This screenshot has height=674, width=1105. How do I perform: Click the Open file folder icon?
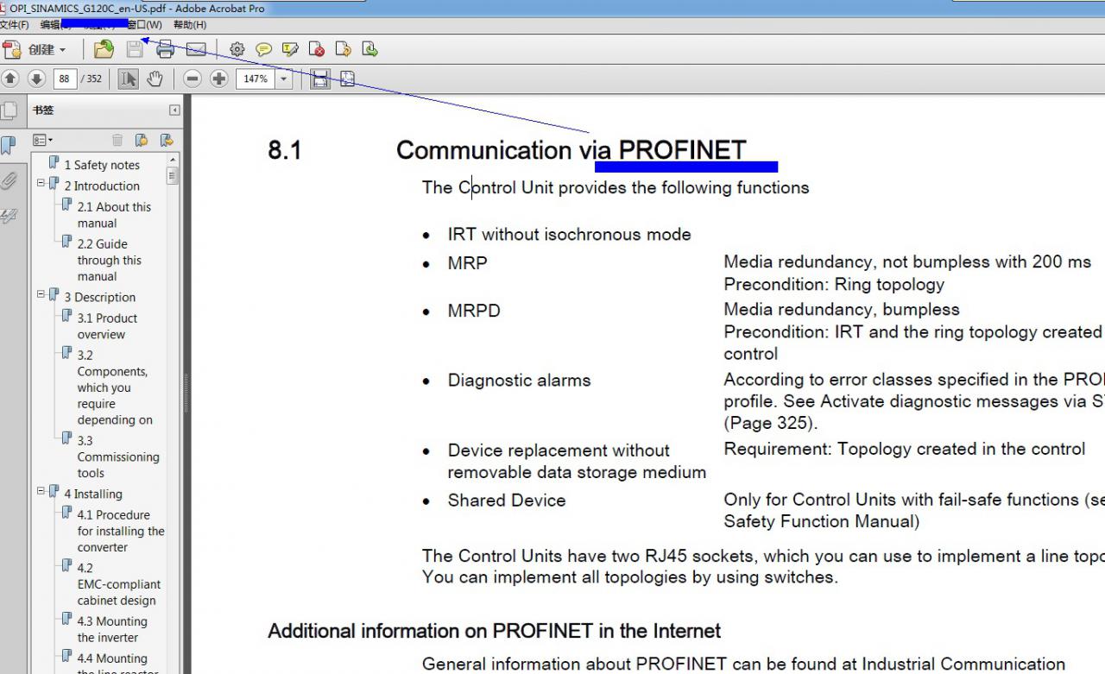104,49
